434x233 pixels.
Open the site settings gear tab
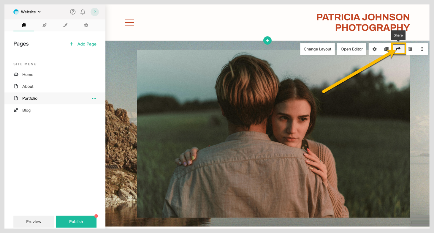coord(86,25)
